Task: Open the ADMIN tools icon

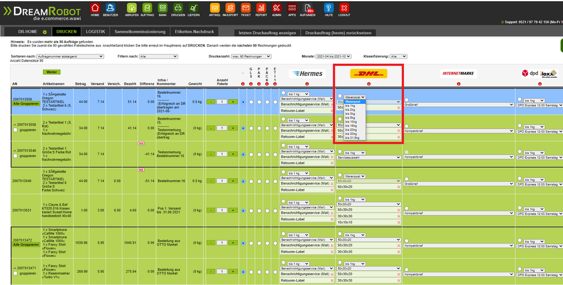Action: [276, 7]
